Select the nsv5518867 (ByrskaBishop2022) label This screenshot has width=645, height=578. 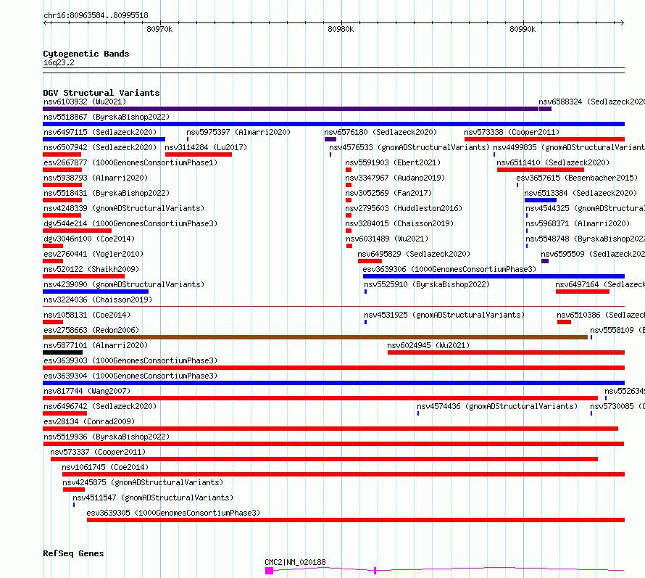pyautogui.click(x=107, y=117)
